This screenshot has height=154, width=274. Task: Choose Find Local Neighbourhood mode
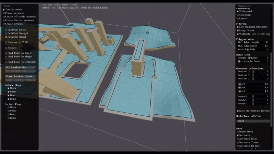21,62
